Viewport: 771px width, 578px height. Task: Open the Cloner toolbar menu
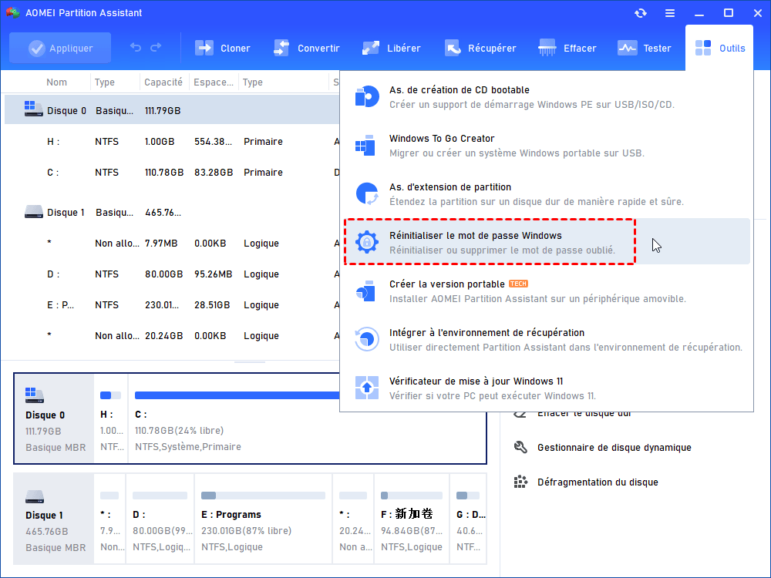(222, 48)
